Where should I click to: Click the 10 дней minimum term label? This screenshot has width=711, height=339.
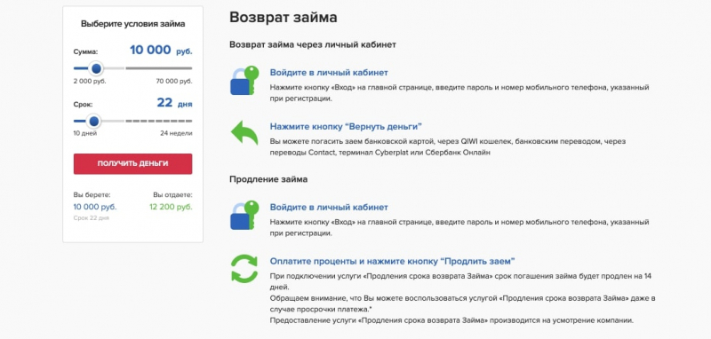coord(85,133)
